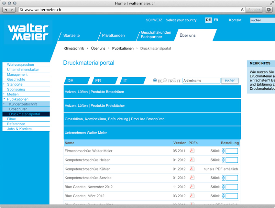The height and width of the screenshot is (208, 275).
Task: Decrease quantity for Blue Gazette, November 2012
Action: point(224,189)
